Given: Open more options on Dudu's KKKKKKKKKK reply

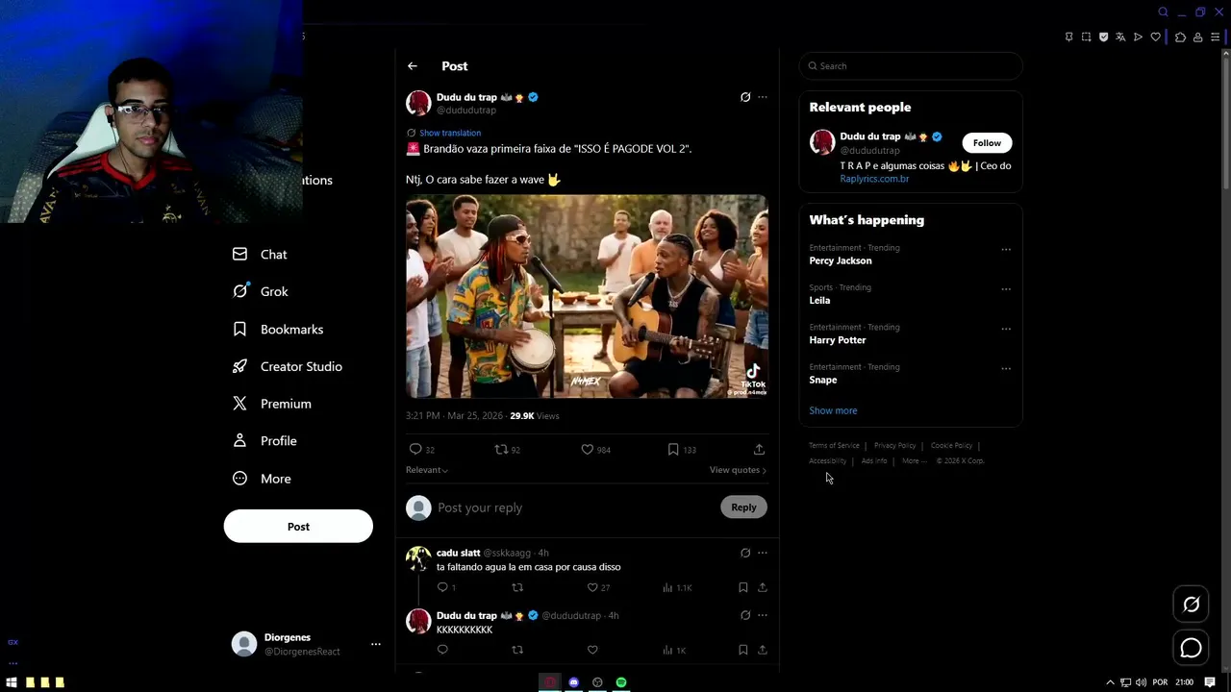Looking at the screenshot, I should click(763, 615).
